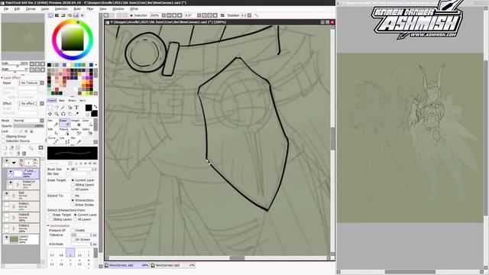The height and width of the screenshot is (275, 489).
Task: Select the Move tool
Action: (50, 114)
